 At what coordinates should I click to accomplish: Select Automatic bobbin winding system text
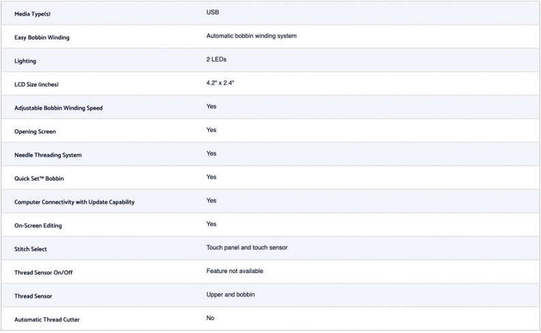point(251,36)
